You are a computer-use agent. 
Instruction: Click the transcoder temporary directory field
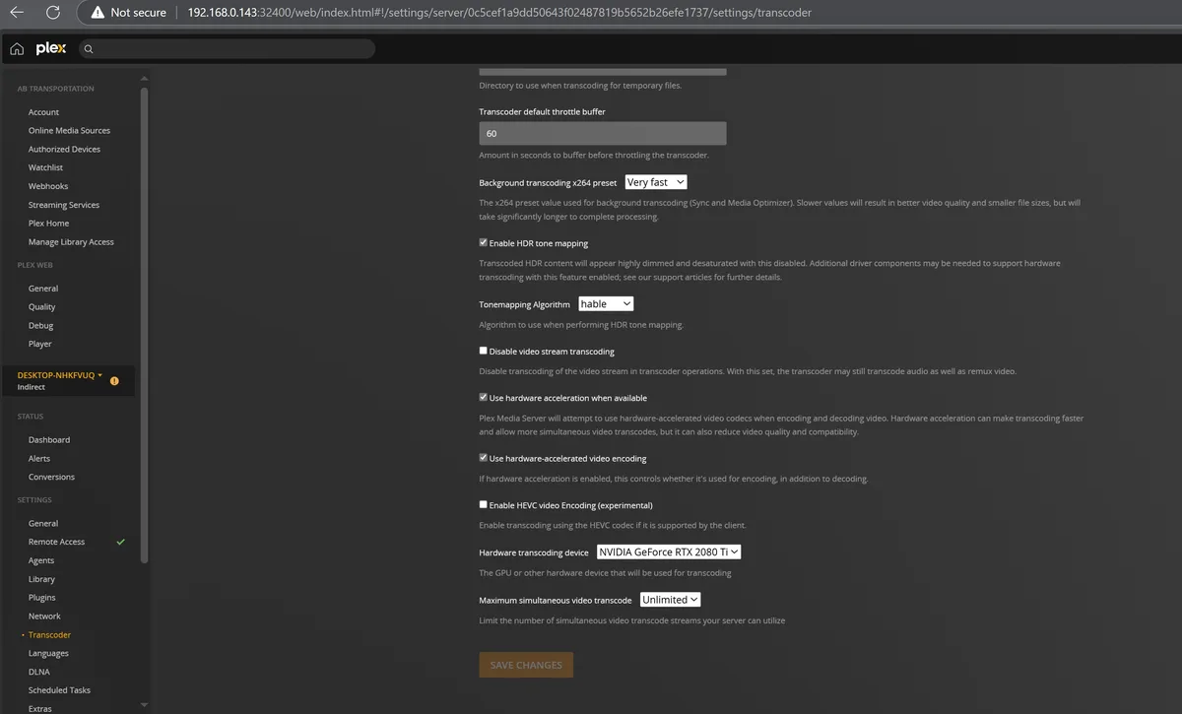(603, 71)
